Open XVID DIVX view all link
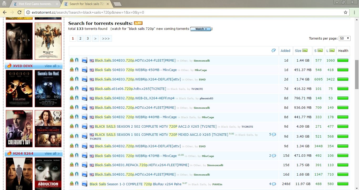 (x=52, y=66)
